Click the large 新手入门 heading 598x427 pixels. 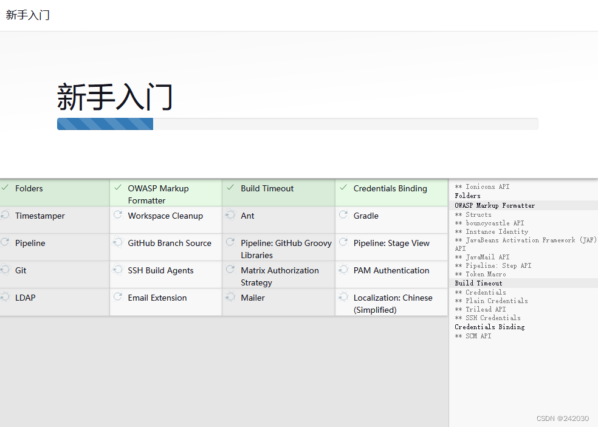coord(115,97)
